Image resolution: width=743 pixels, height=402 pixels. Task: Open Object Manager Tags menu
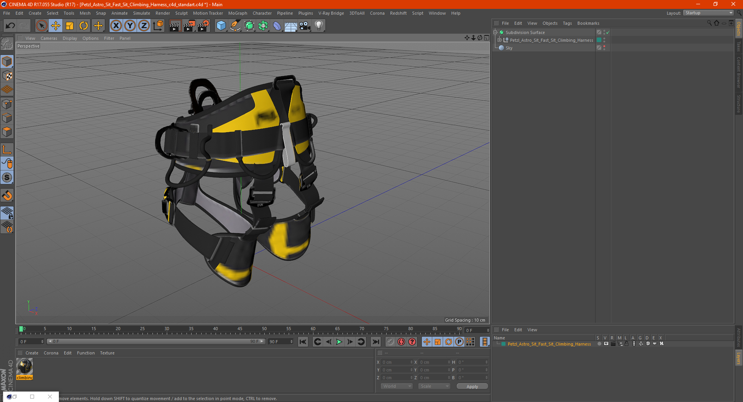[567, 23]
